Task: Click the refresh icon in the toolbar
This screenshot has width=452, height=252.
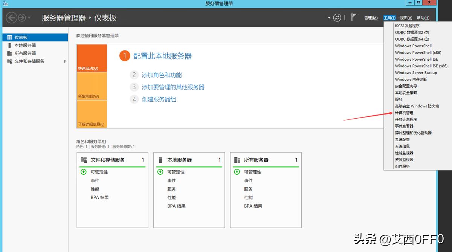Action: [x=337, y=17]
